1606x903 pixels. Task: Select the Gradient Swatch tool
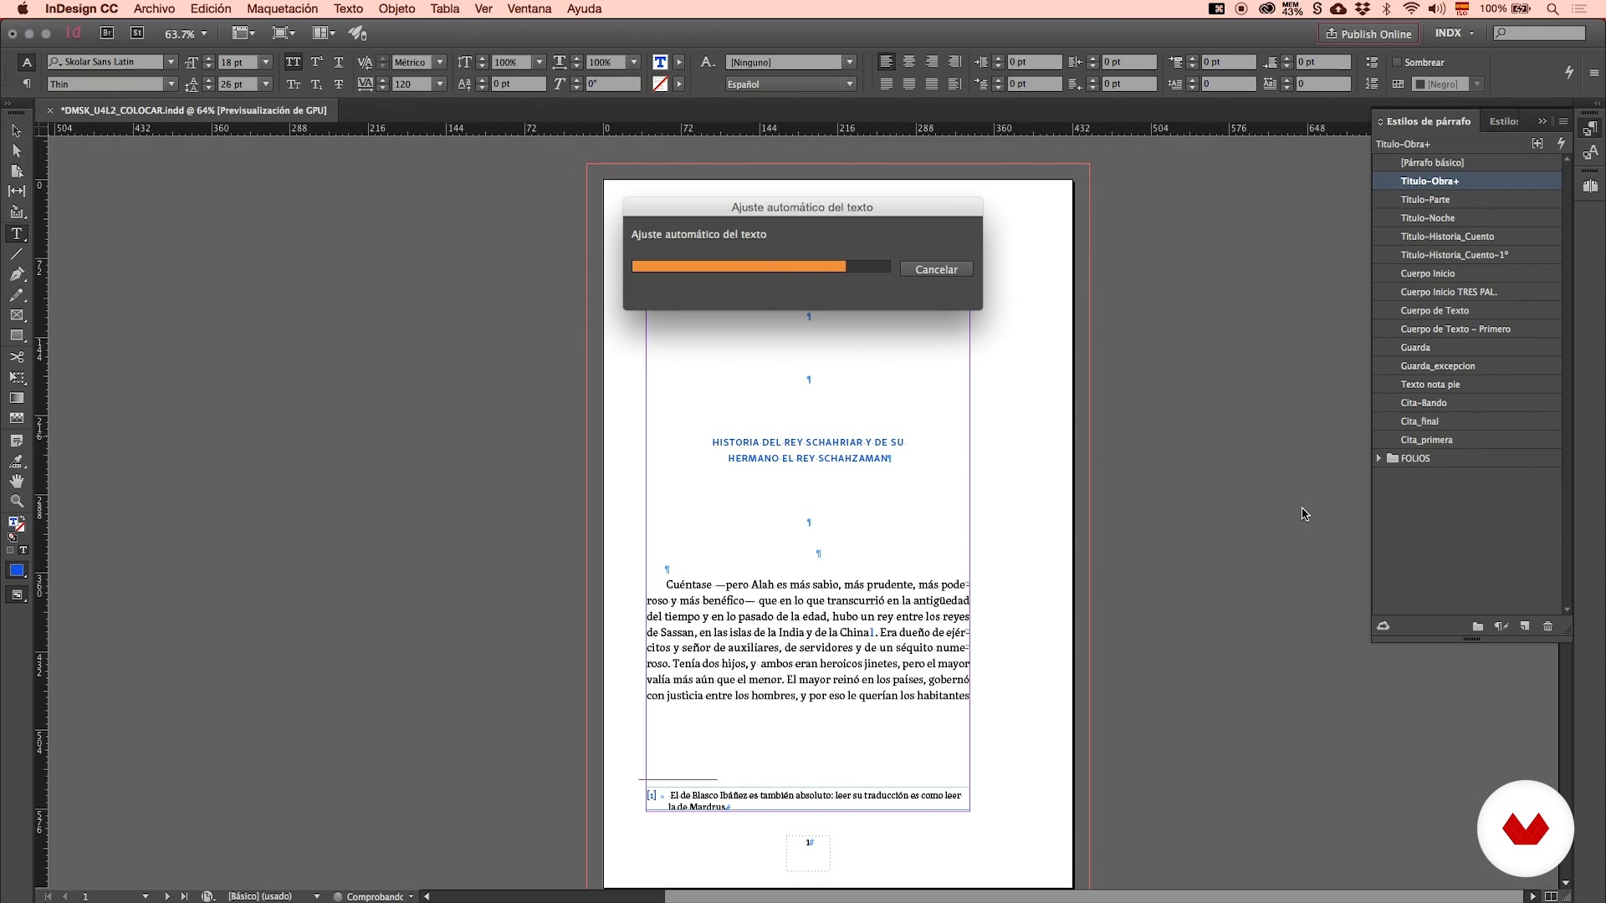coord(16,398)
